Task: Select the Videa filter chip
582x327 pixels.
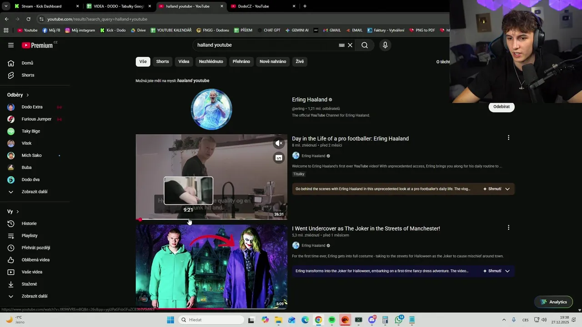Action: click(184, 62)
